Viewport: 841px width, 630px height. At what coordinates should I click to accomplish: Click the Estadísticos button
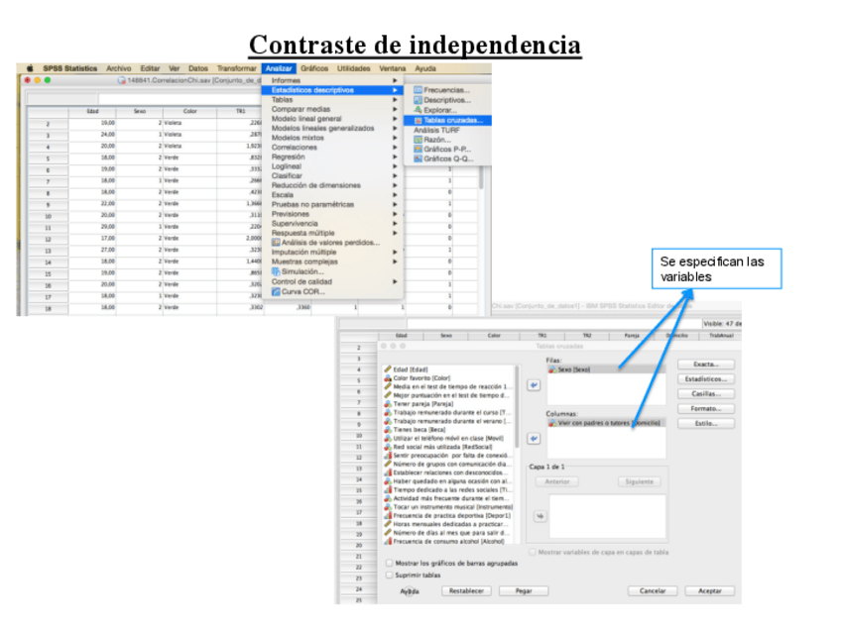(x=706, y=378)
